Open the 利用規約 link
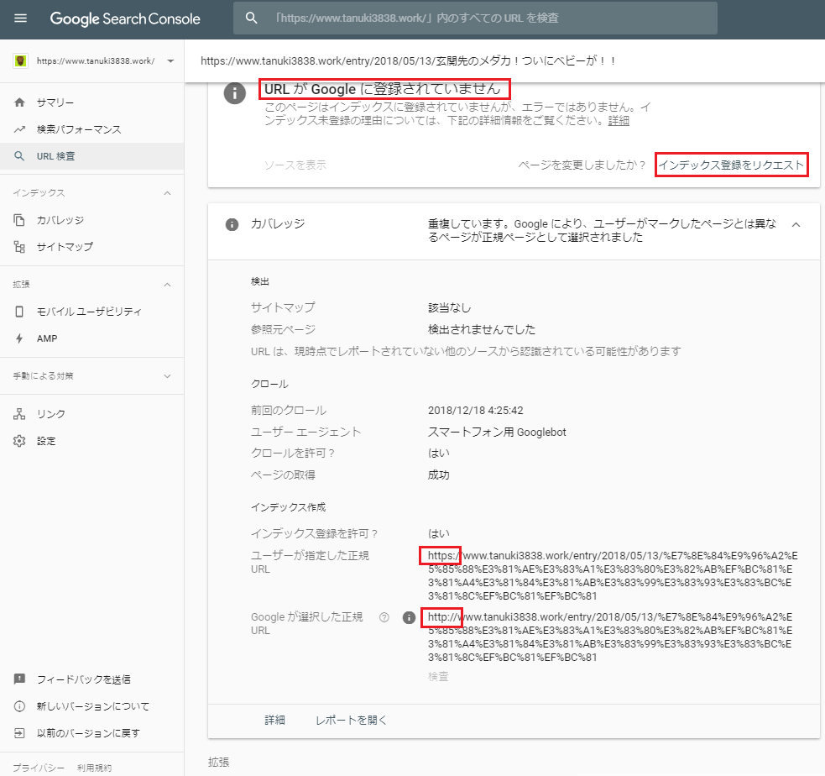The height and width of the screenshot is (776, 825). pos(94,768)
